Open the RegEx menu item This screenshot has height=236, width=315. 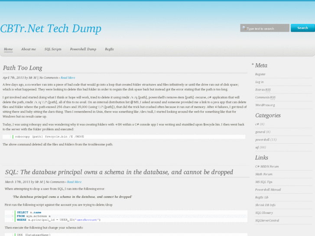110,49
